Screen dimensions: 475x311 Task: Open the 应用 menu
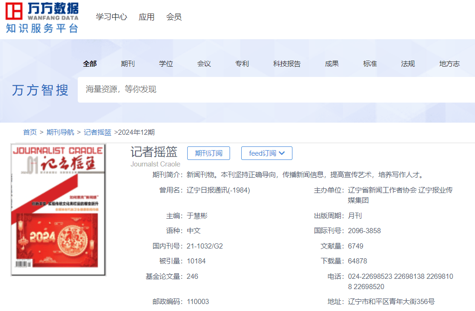pyautogui.click(x=147, y=17)
